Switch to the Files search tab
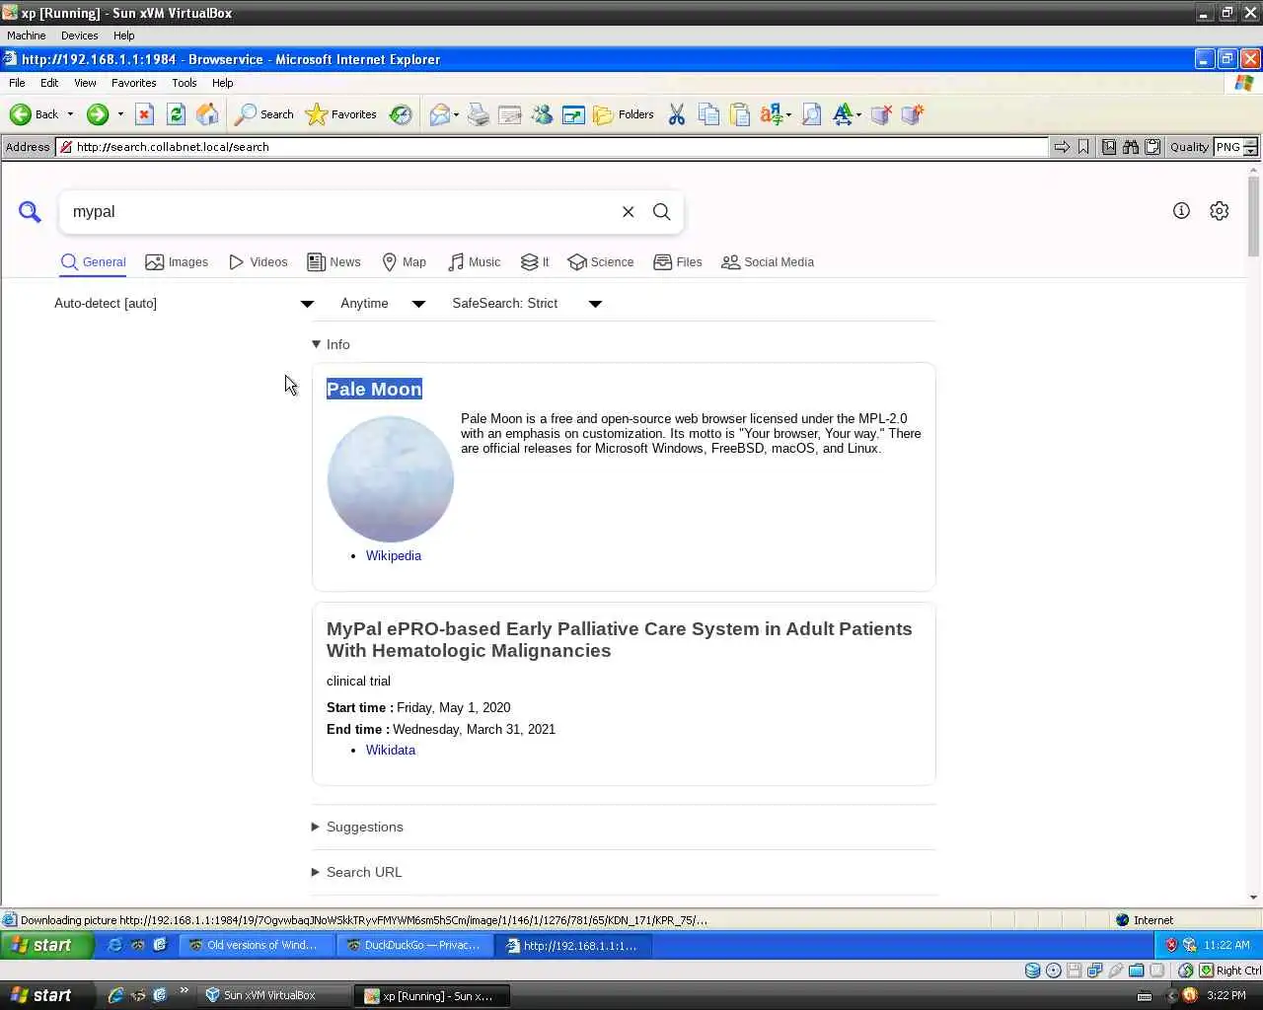The width and height of the screenshot is (1263, 1010). pyautogui.click(x=678, y=262)
